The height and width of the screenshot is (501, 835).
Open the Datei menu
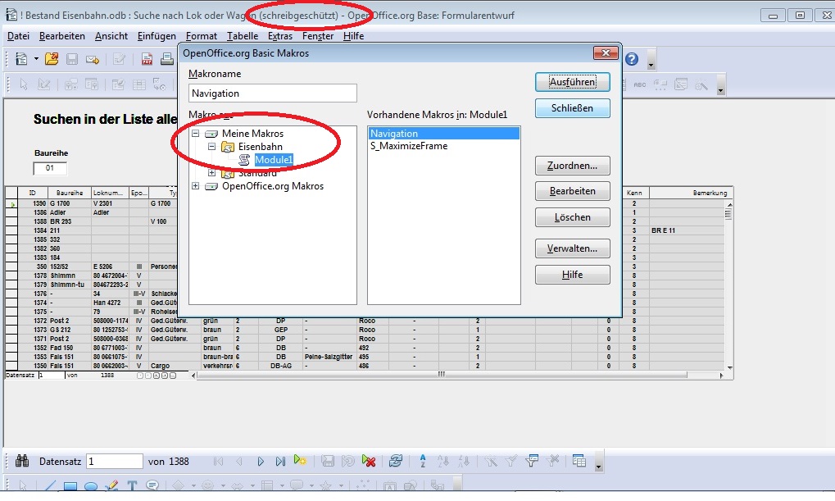click(18, 36)
